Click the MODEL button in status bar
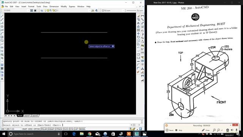 pos(82,129)
